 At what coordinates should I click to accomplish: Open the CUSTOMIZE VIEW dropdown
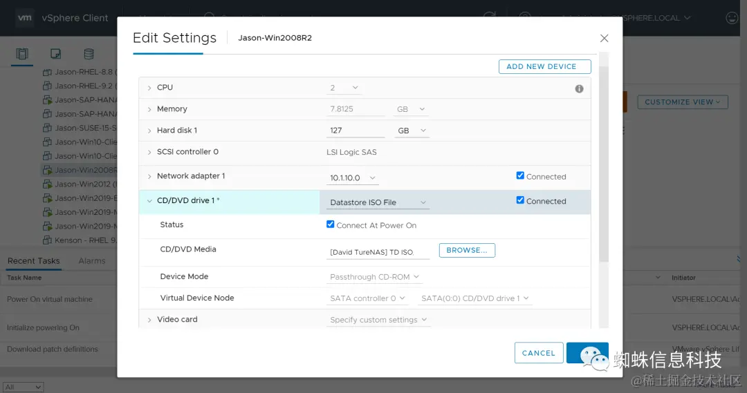pyautogui.click(x=682, y=102)
